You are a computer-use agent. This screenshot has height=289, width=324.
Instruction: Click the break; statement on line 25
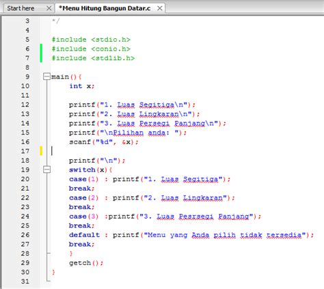81,225
